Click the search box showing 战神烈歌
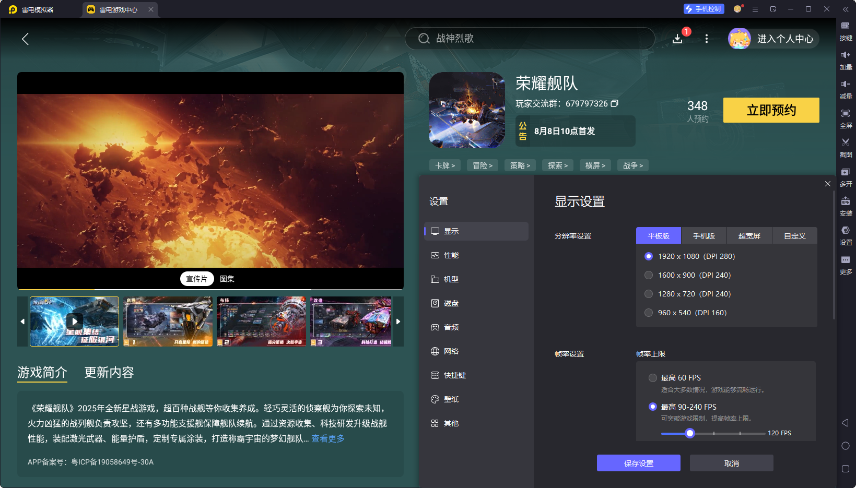This screenshot has width=856, height=488. pyautogui.click(x=530, y=39)
